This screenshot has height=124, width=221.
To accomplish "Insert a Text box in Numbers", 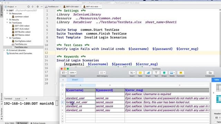I will [x=156, y=73].
